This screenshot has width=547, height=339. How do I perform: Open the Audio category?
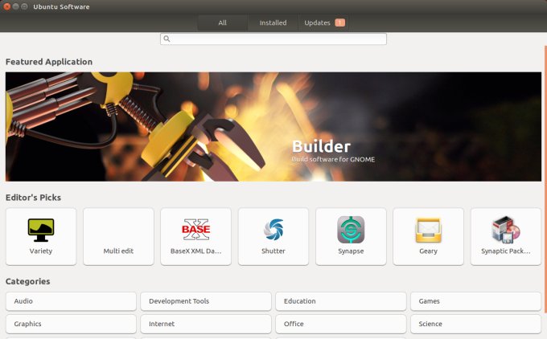tap(71, 301)
